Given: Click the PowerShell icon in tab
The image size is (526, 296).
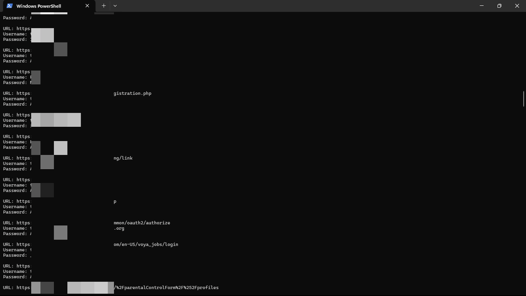Looking at the screenshot, I should point(10,6).
